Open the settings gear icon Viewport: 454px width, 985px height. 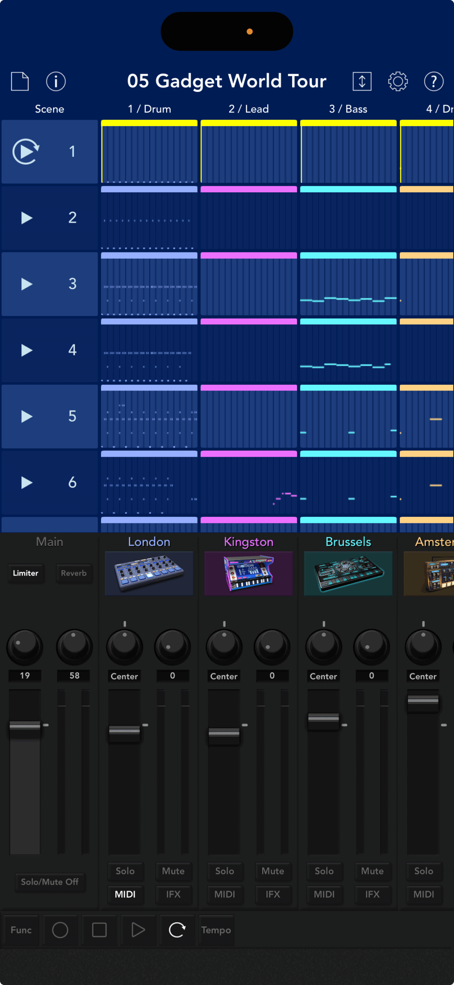pyautogui.click(x=397, y=81)
